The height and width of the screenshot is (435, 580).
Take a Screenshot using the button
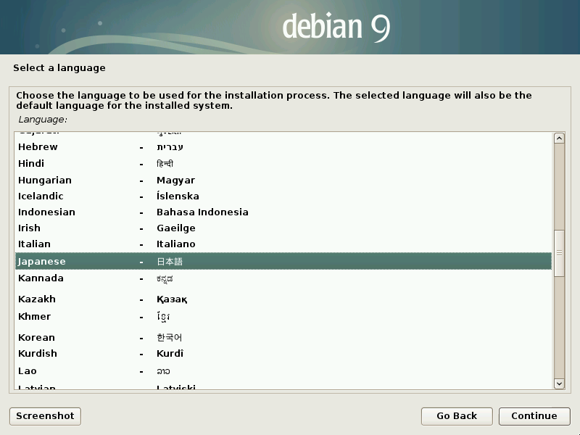pos(45,416)
